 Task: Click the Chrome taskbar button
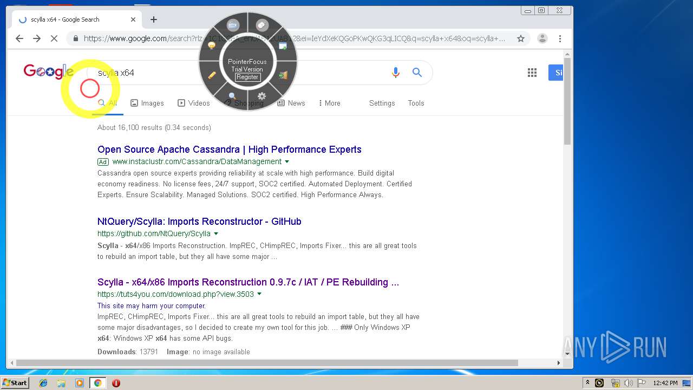[97, 383]
